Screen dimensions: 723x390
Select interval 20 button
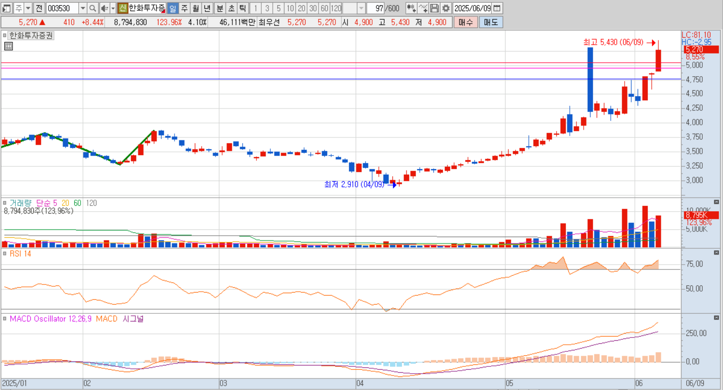point(301,8)
